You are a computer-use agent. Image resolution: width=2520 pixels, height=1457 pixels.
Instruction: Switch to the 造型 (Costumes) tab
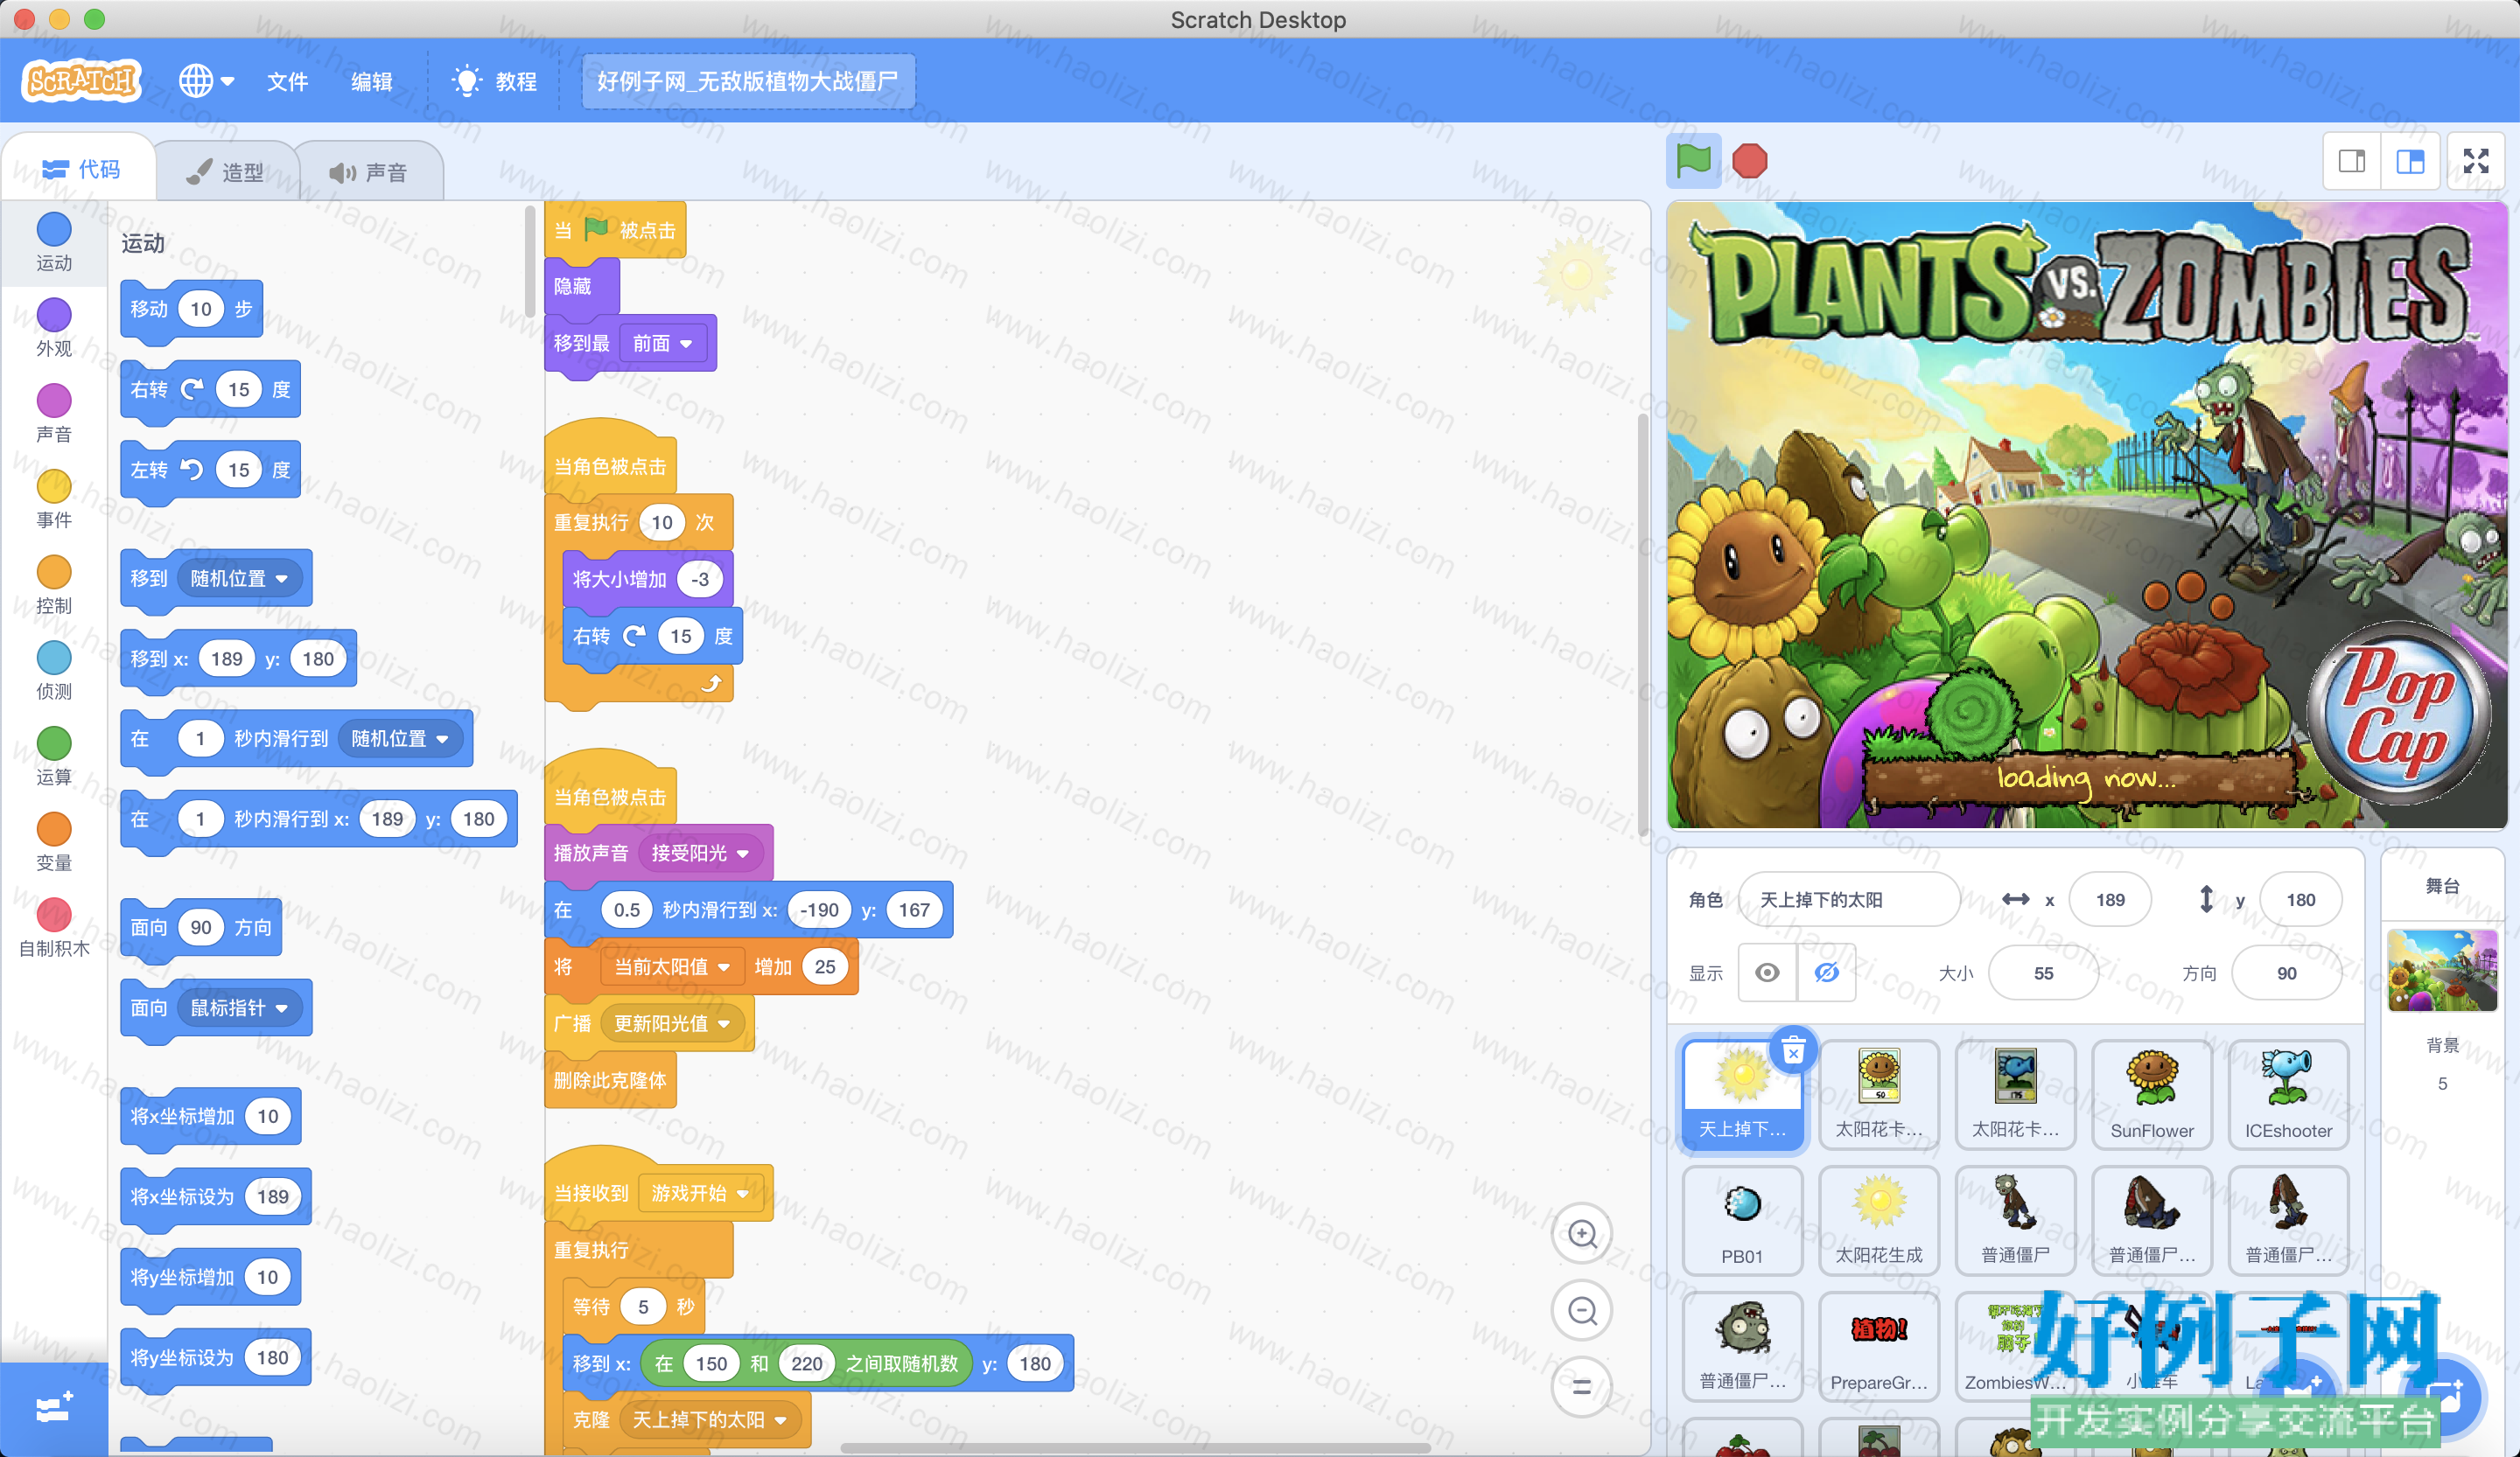point(226,172)
